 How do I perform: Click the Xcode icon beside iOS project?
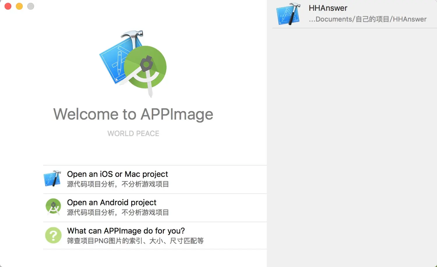coord(52,179)
